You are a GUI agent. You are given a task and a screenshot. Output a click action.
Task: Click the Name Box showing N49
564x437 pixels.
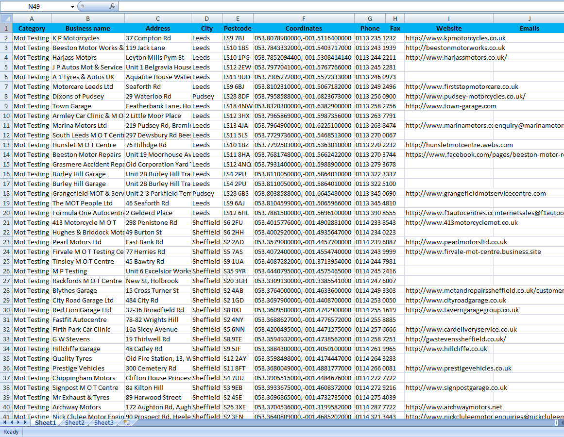point(34,6)
